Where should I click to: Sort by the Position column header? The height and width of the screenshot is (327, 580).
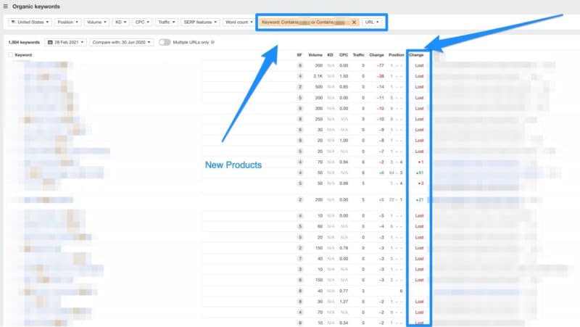396,55
